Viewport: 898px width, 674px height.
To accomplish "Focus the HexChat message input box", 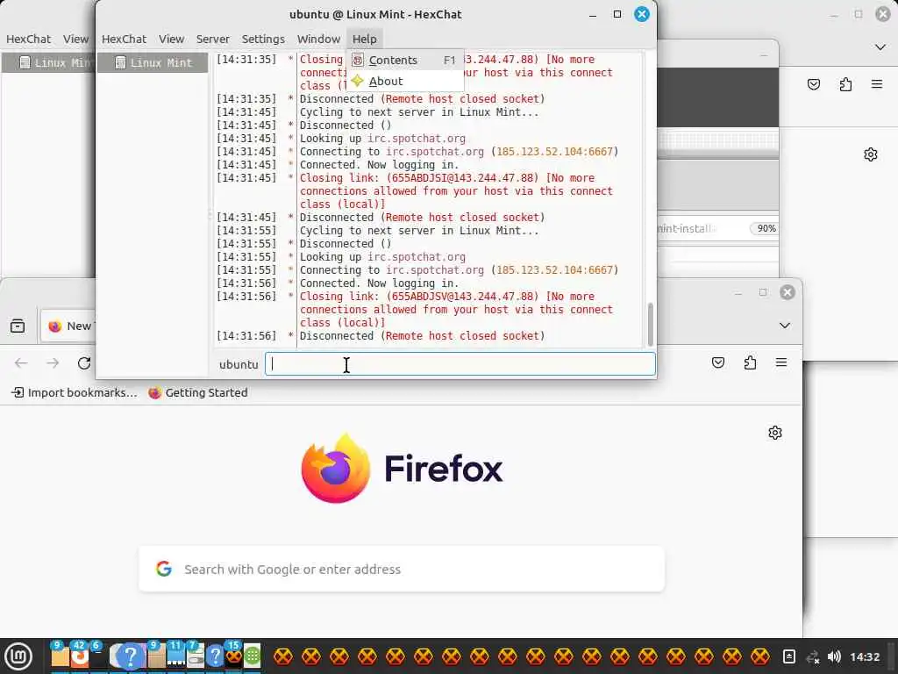I will (x=460, y=364).
